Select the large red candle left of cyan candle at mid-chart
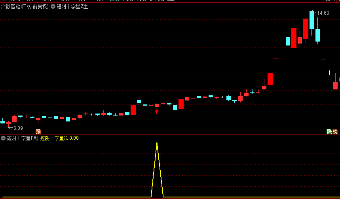 pos(133,110)
